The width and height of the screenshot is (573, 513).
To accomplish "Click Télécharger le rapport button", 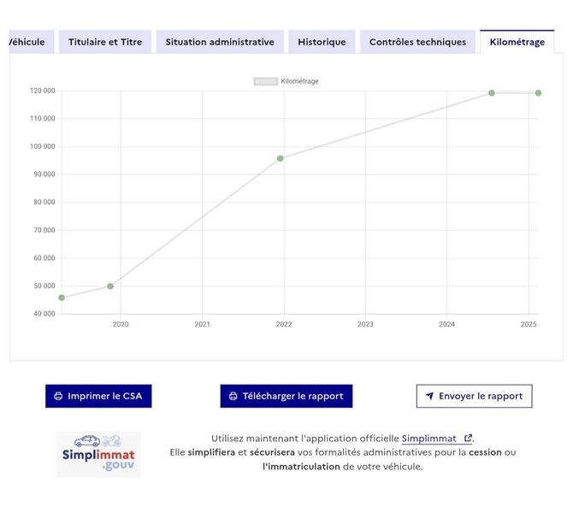I will coord(286,396).
